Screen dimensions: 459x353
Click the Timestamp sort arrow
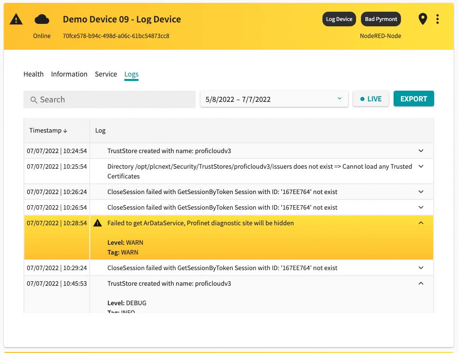click(65, 130)
